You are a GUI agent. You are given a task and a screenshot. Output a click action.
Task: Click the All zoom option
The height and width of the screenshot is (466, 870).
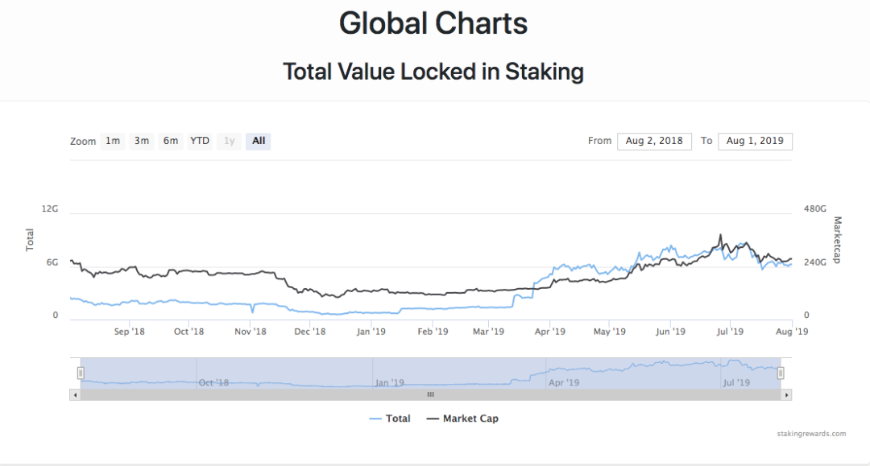click(x=258, y=141)
